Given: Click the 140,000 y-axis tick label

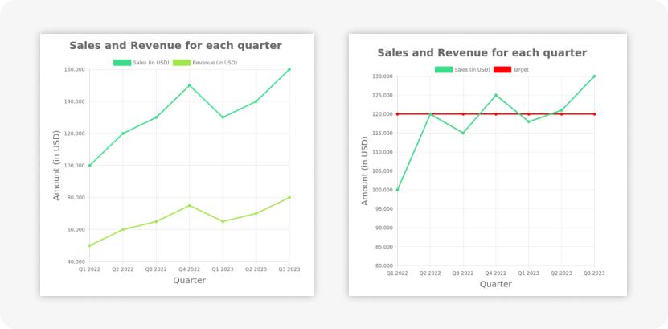Looking at the screenshot, I should click(x=76, y=101).
